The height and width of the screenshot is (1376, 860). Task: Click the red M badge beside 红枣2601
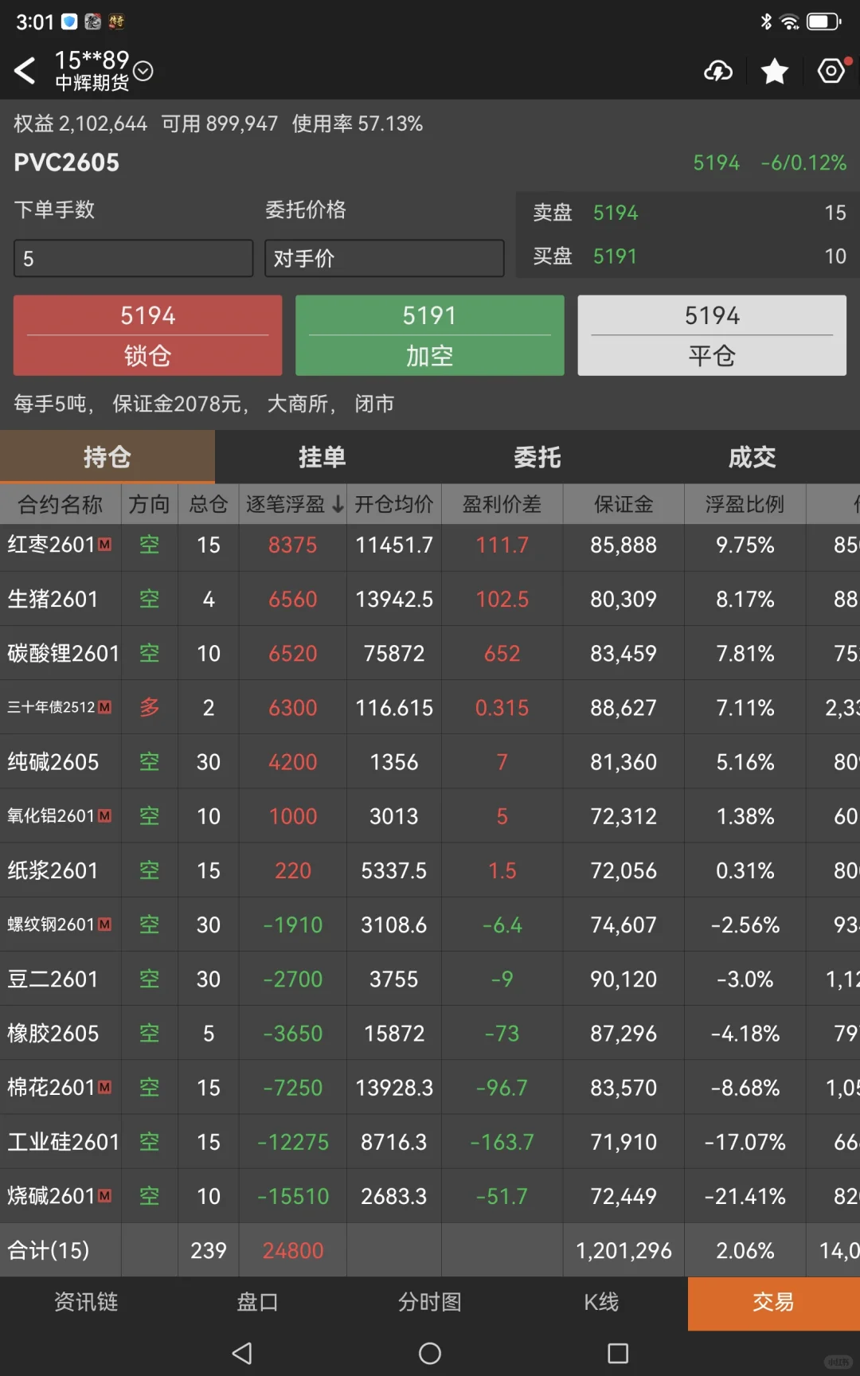(x=104, y=545)
